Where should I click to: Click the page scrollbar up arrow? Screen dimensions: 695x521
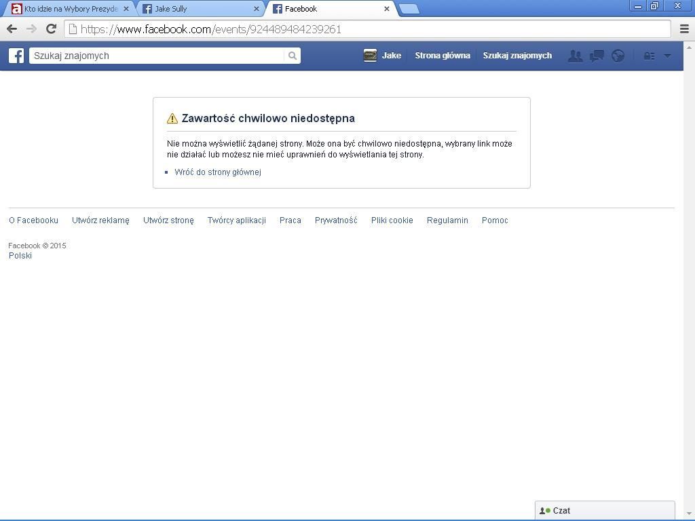tap(690, 47)
